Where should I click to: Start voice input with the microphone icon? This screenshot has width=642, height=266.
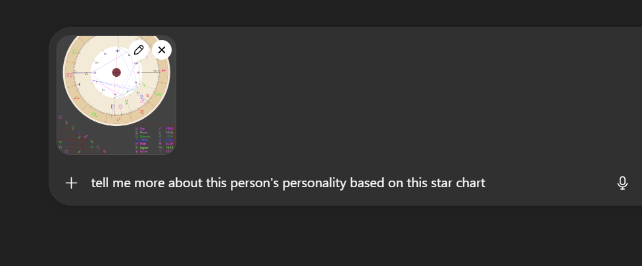coord(622,183)
